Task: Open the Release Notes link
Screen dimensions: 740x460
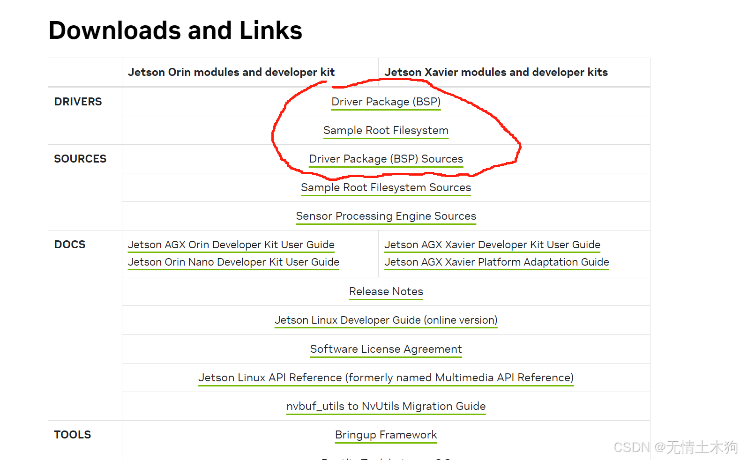Action: [386, 291]
